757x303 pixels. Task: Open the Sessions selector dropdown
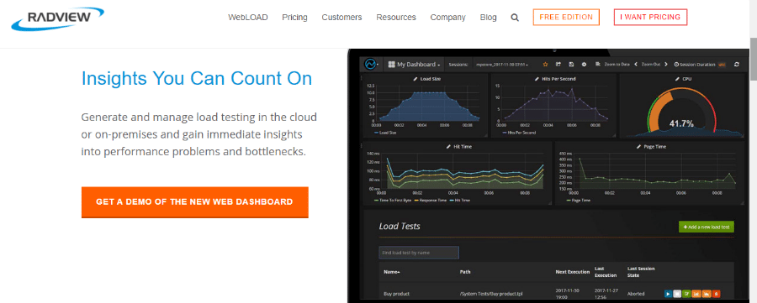(x=501, y=64)
